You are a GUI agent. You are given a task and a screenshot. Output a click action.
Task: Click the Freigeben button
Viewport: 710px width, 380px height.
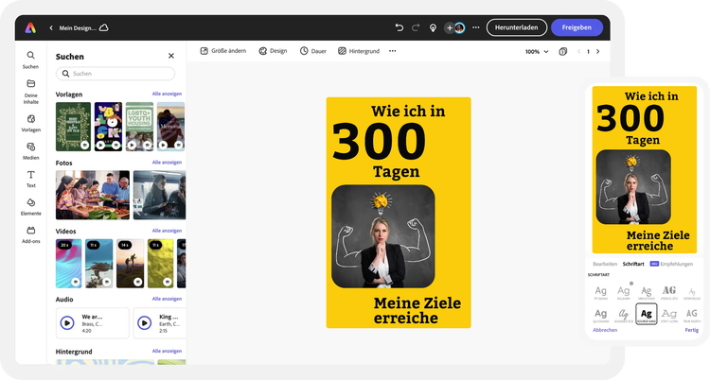tap(577, 27)
